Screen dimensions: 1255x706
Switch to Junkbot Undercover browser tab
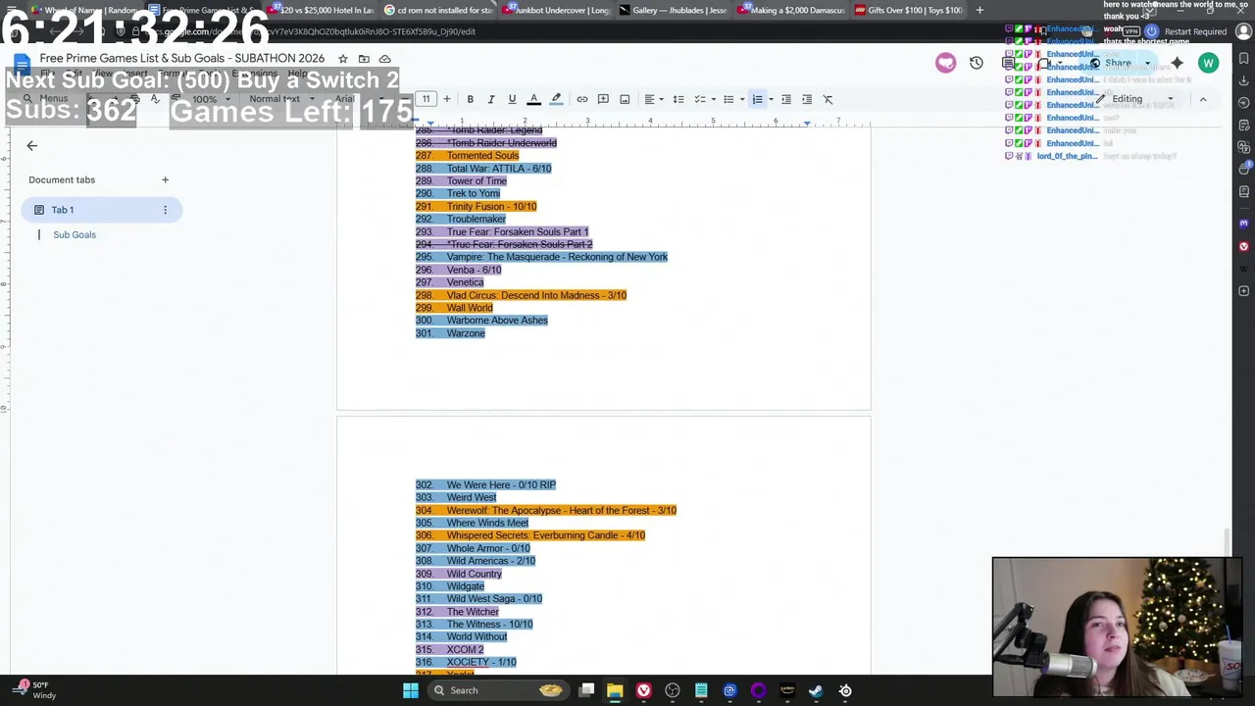[x=557, y=10]
